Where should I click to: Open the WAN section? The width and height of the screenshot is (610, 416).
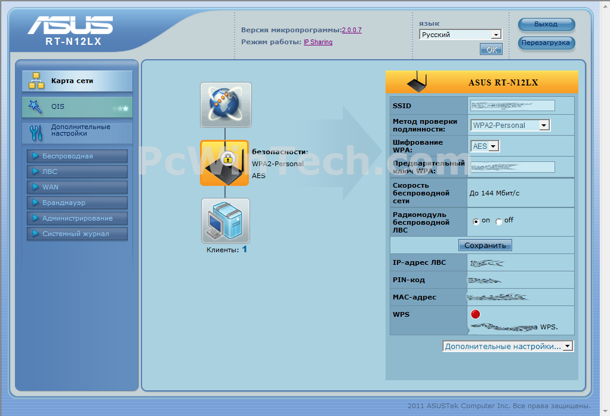coord(78,187)
